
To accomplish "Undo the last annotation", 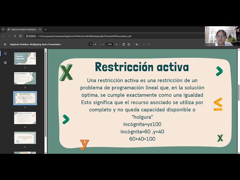I will (x=144, y=44).
